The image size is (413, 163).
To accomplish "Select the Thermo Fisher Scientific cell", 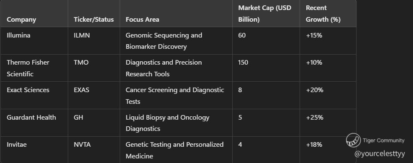I will pyautogui.click(x=28, y=68).
